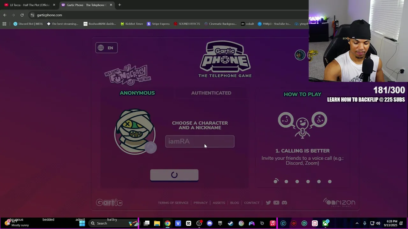The image size is (408, 229).
Task: Open Epic Games Launcher from taskbar
Action: point(220,223)
